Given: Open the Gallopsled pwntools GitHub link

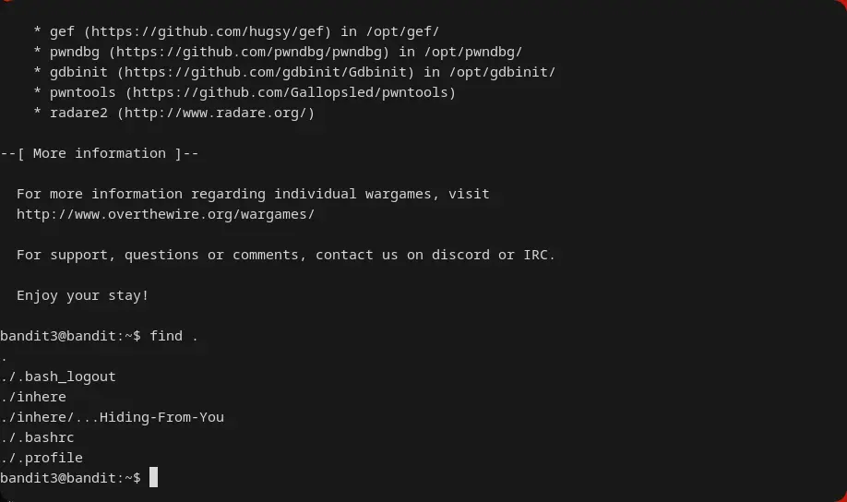Looking at the screenshot, I should (x=291, y=92).
